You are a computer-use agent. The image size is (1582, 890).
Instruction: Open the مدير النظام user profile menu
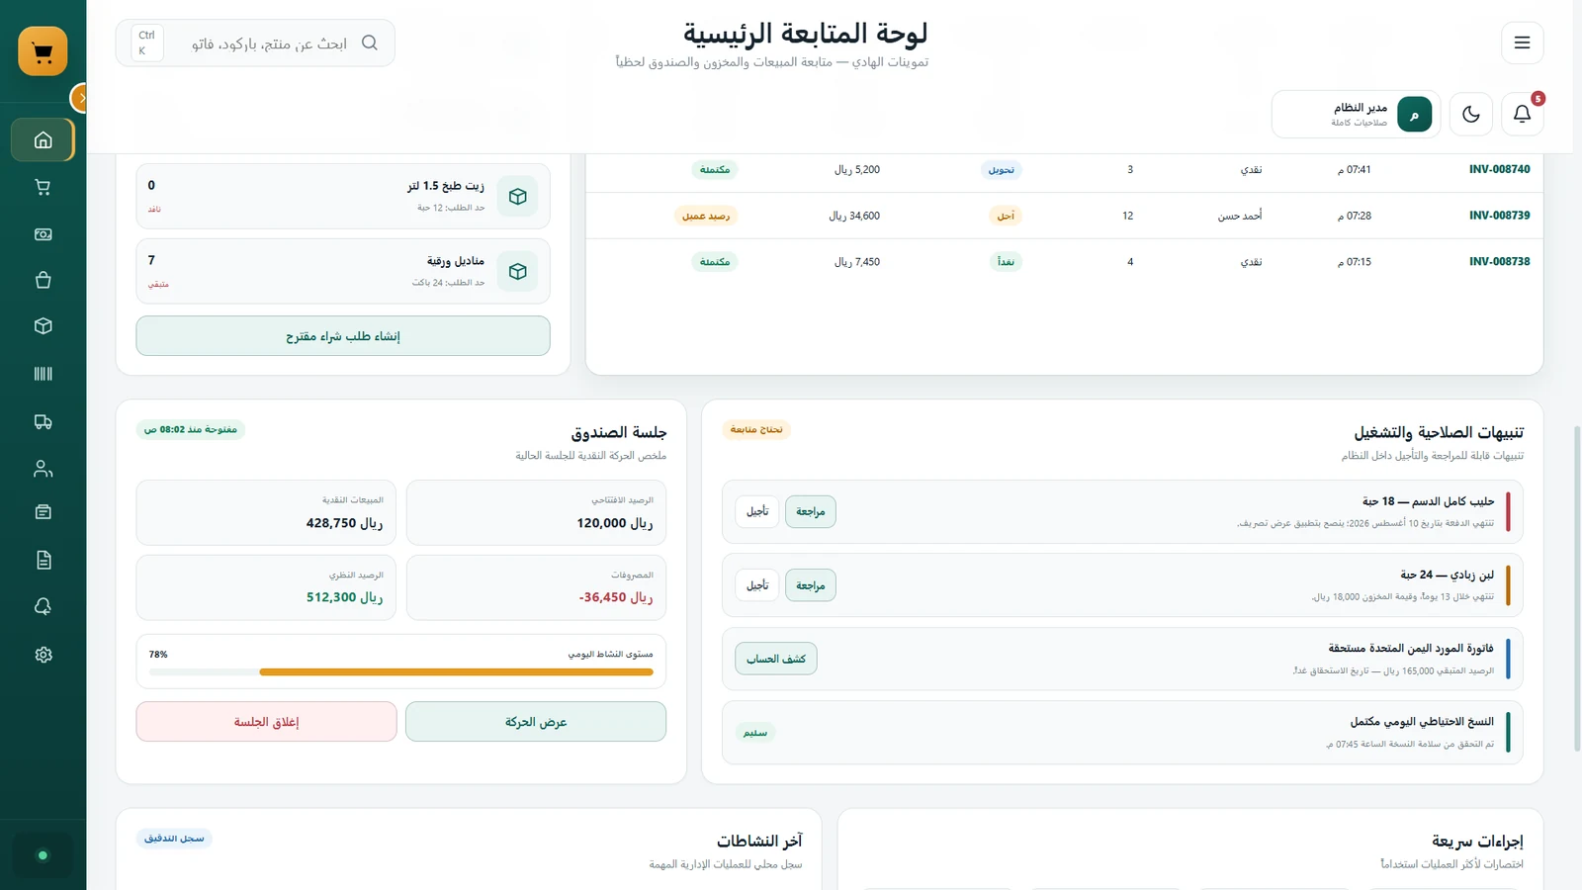pos(1356,114)
